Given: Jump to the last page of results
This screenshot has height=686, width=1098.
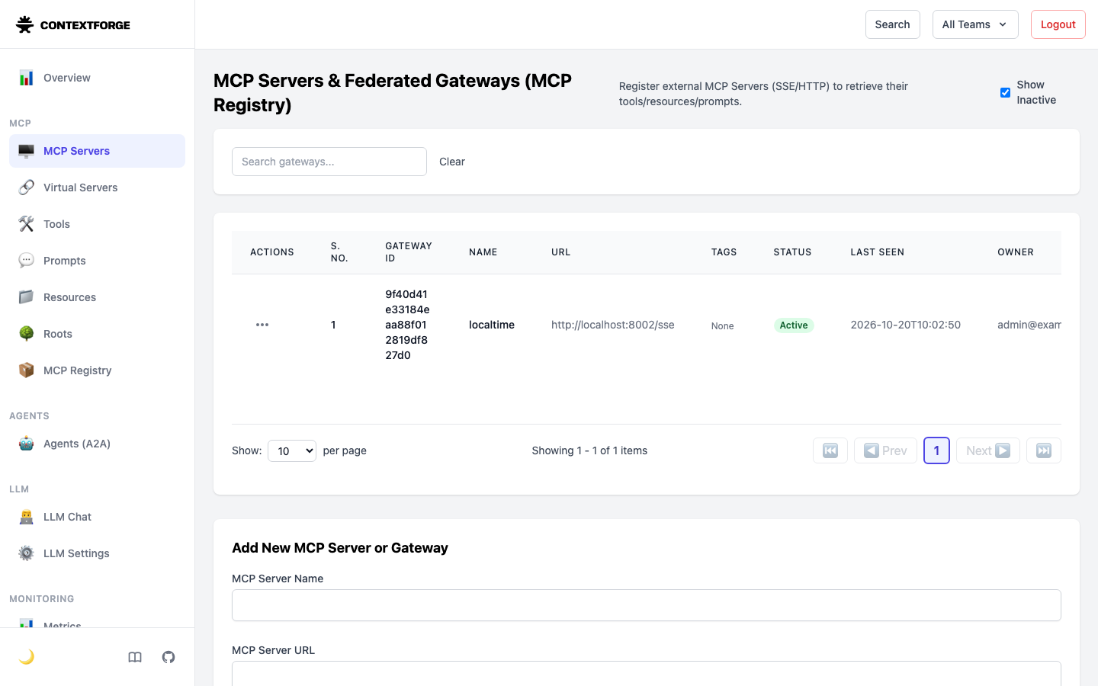Looking at the screenshot, I should (x=1044, y=450).
